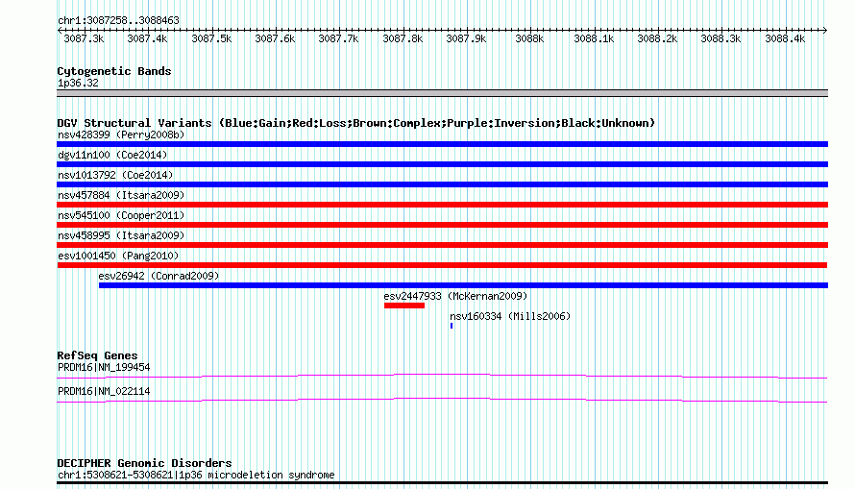Open dgv11n100 (Coe2014) variant label
This screenshot has height=489, width=855.
[112, 155]
